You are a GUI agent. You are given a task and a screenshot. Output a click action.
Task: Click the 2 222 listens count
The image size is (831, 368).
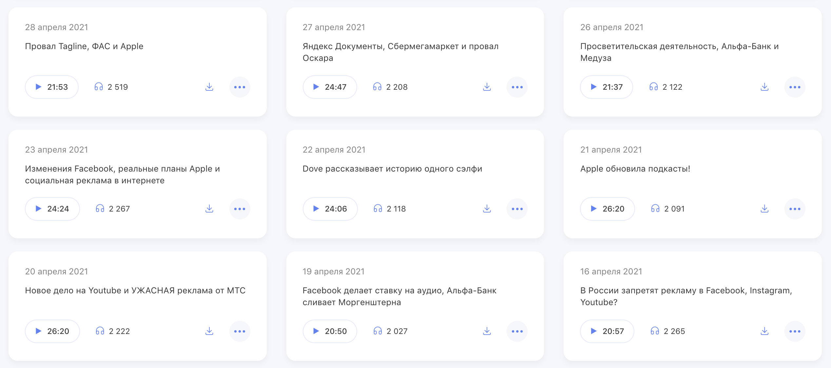pyautogui.click(x=119, y=331)
